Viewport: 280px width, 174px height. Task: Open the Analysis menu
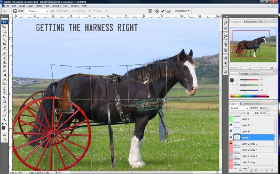(56, 6)
